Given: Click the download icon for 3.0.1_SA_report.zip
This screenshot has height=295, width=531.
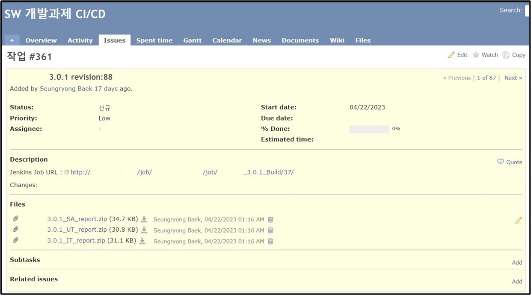Looking at the screenshot, I should 144,219.
